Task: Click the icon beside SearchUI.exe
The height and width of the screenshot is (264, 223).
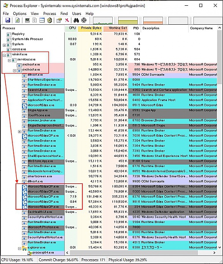Action: tap(25, 91)
